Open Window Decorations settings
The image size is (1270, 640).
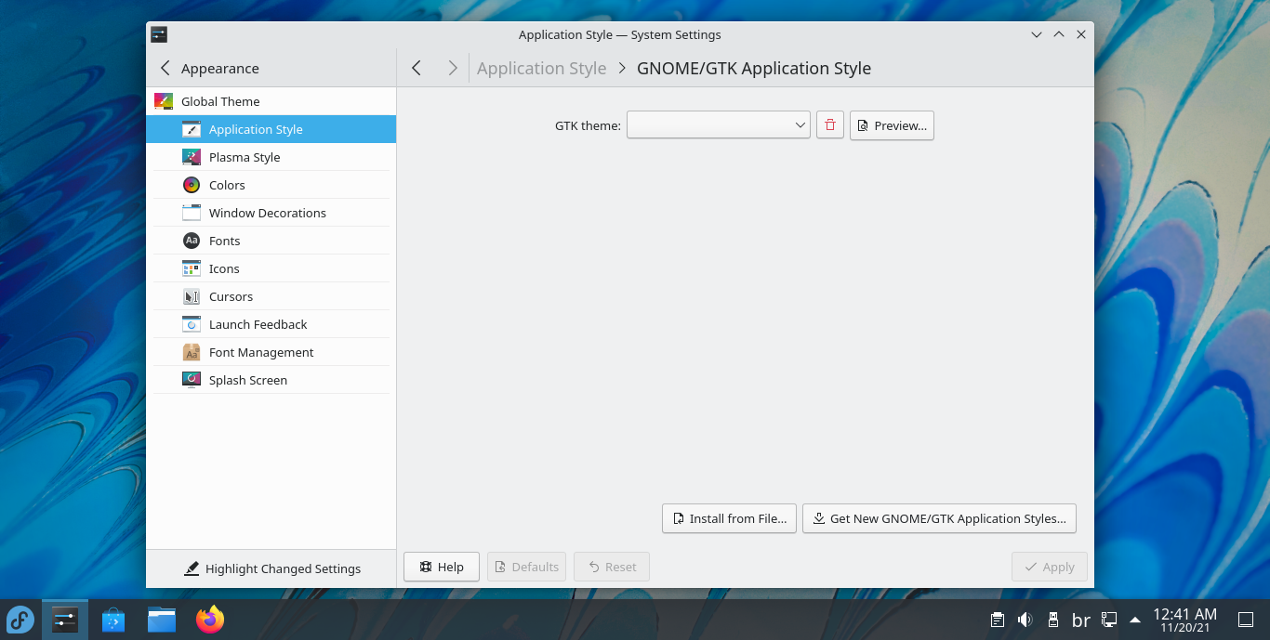(271, 213)
